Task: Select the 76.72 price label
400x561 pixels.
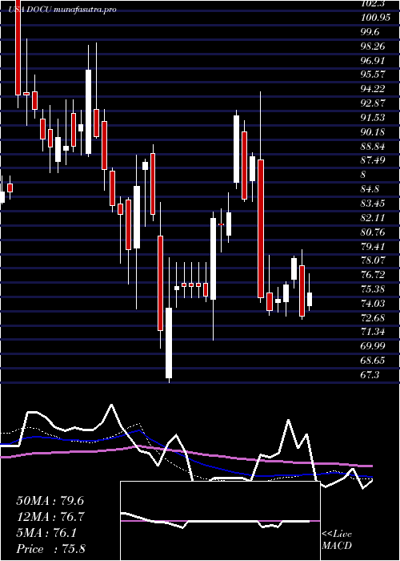Action: tap(373, 274)
